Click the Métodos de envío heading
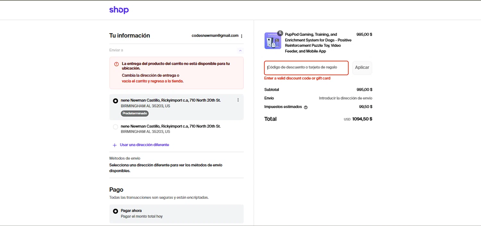This screenshot has width=481, height=226. [x=125, y=158]
